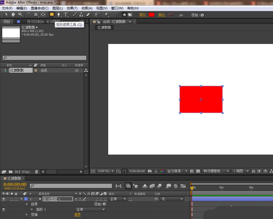
Task: Click the 描边 stroke options label
Action: tap(162, 15)
